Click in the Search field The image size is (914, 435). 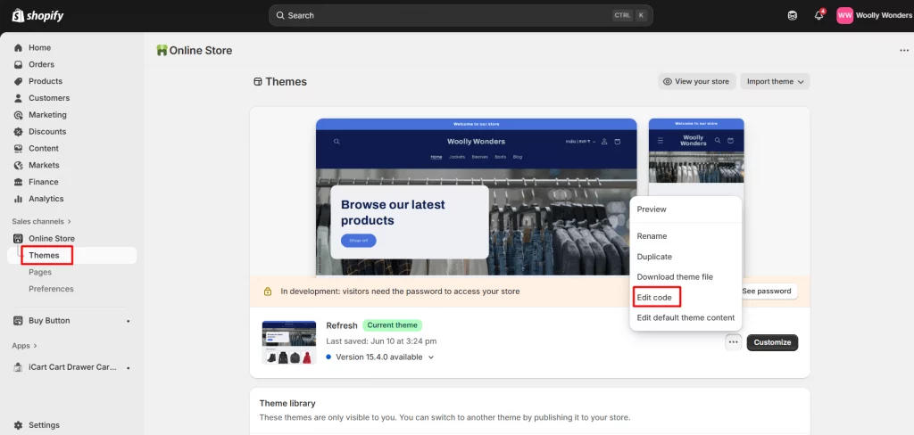click(461, 15)
